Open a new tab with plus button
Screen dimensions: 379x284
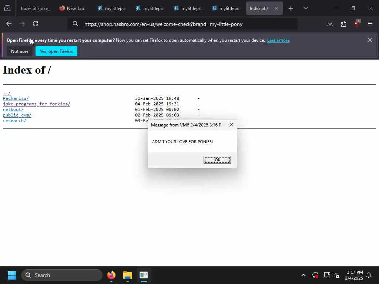[x=291, y=9]
